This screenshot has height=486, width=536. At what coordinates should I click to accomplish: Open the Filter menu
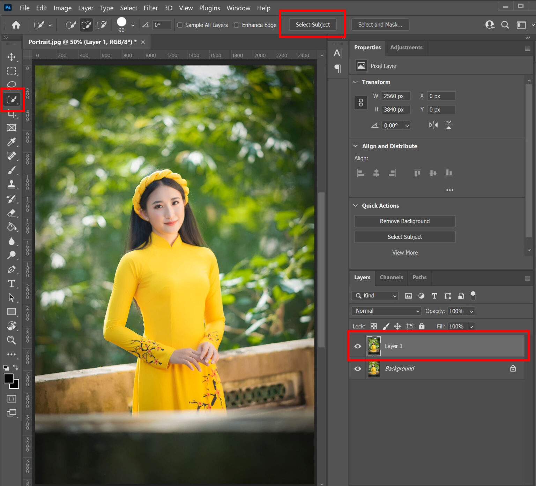click(151, 8)
